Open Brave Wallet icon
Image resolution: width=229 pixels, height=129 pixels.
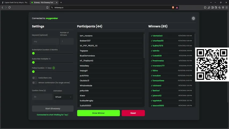[x=216, y=8]
